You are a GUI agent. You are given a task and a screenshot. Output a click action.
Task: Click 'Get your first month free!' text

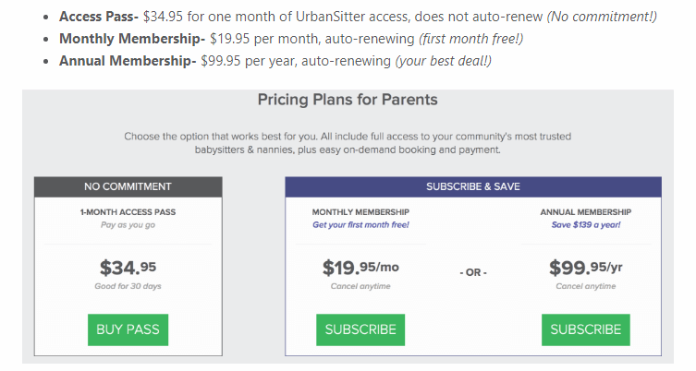[x=360, y=225]
